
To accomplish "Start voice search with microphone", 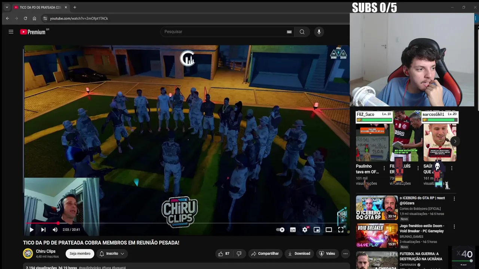I will tap(319, 32).
